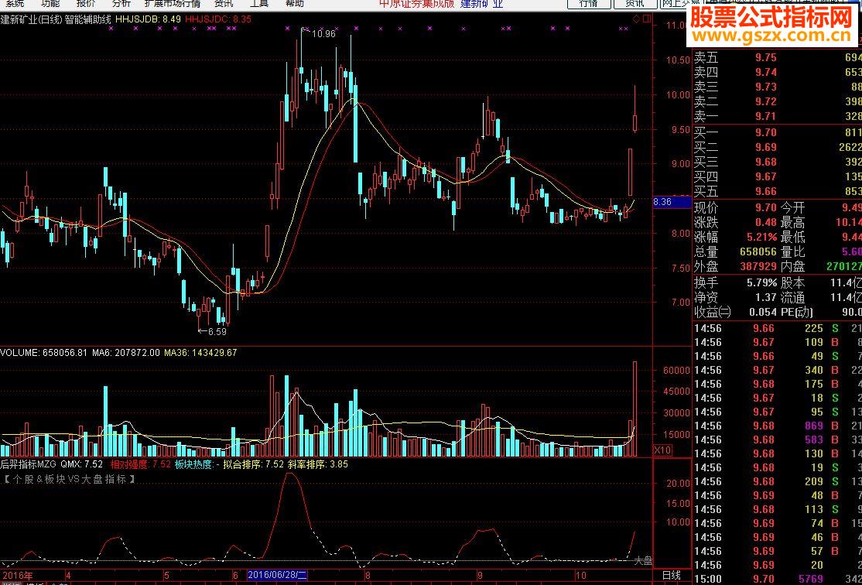
Task: Toggle the X10 volume scale box
Action: [662, 450]
